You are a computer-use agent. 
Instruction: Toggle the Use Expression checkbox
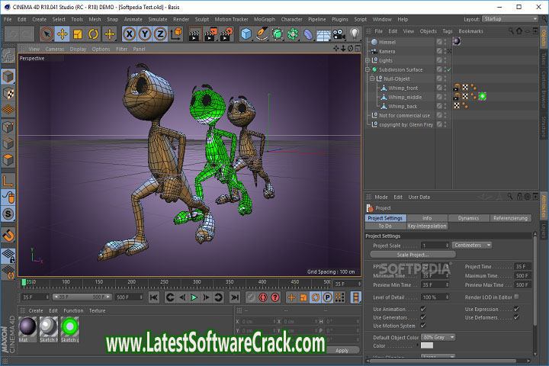516,309
